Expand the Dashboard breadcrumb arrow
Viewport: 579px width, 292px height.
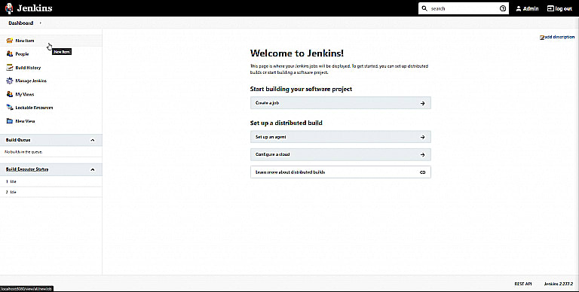click(x=40, y=23)
